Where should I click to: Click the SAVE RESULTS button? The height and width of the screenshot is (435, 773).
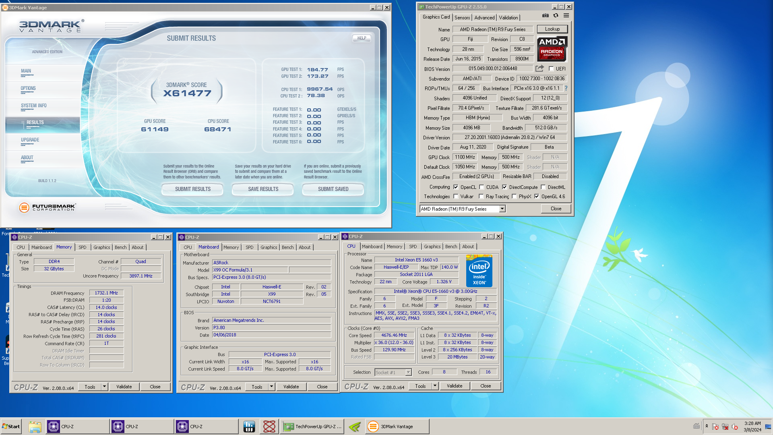point(263,189)
